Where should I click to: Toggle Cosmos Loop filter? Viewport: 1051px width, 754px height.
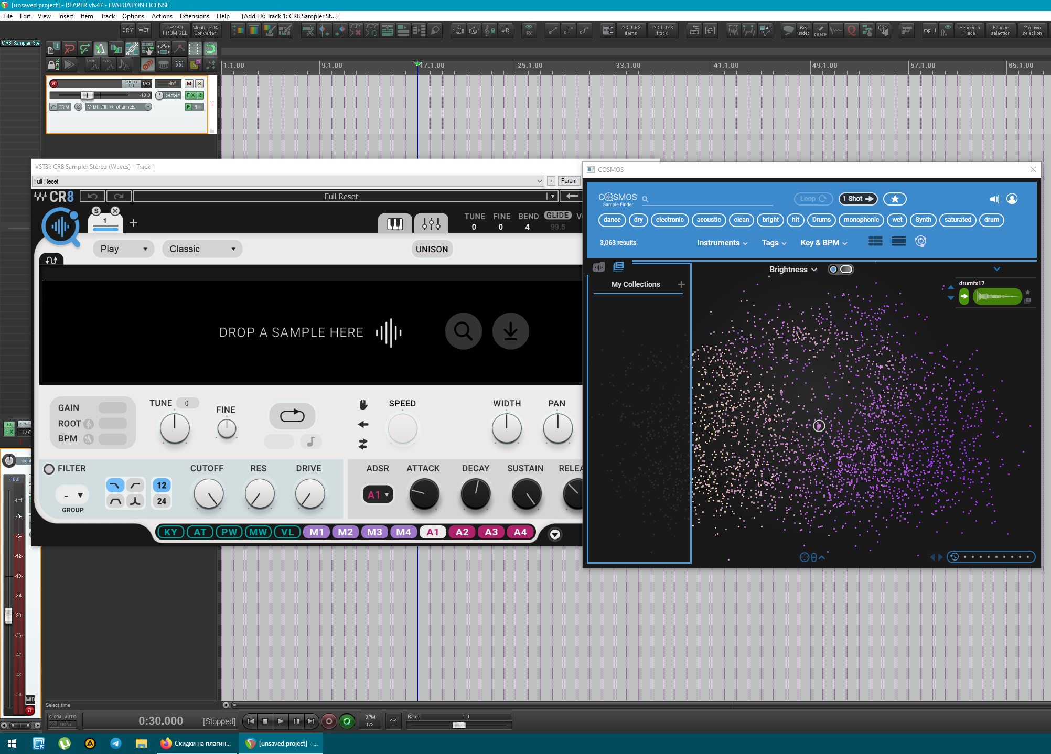pos(813,199)
